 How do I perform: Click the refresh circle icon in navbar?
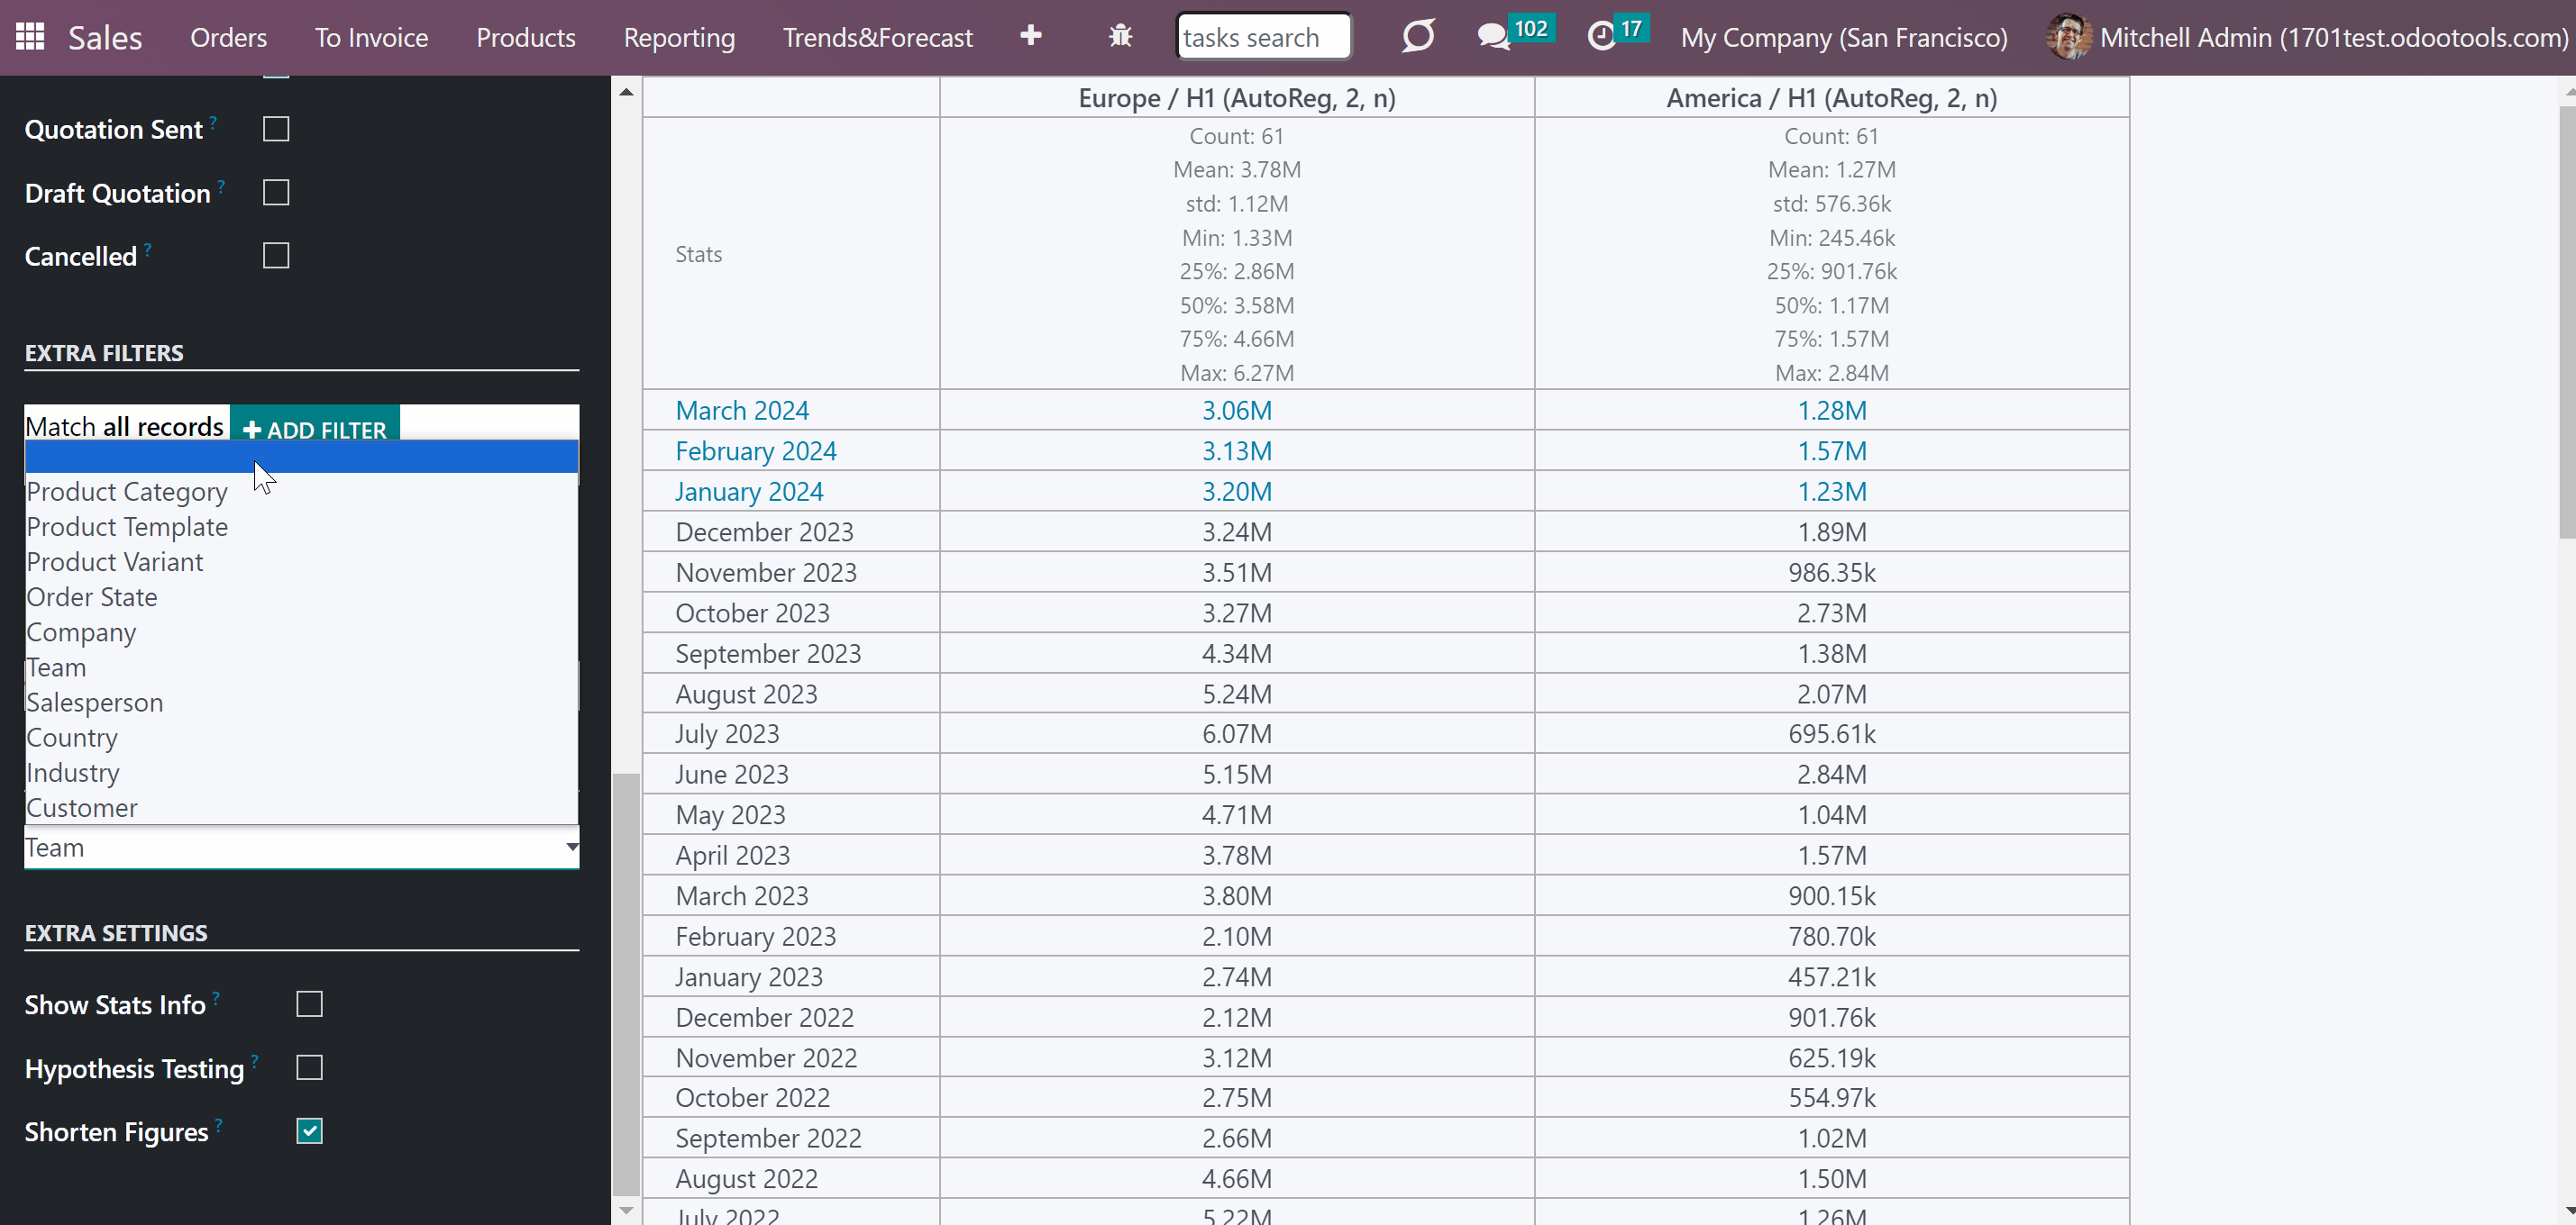[x=1418, y=37]
